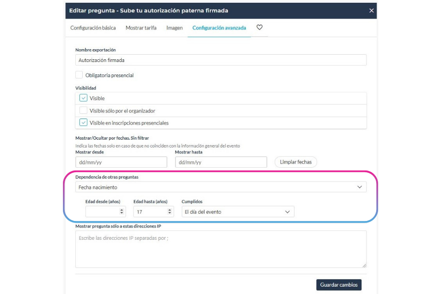The height and width of the screenshot is (294, 441).
Task: Click the Limpiar fechas button
Action: 295,162
